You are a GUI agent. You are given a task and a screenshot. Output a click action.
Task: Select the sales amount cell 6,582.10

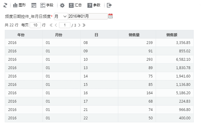tap(175, 60)
